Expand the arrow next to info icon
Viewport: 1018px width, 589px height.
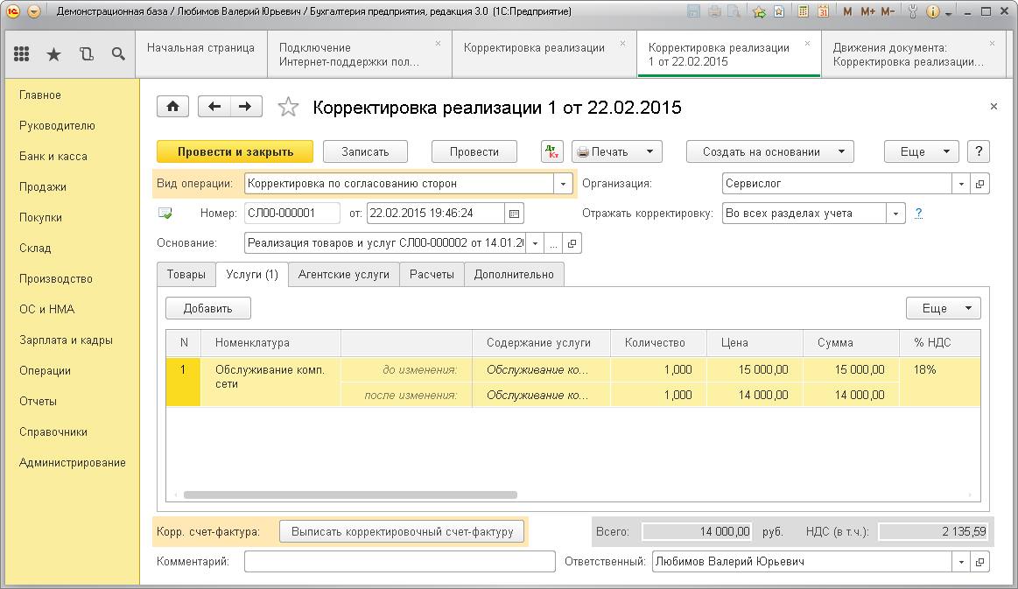click(949, 13)
